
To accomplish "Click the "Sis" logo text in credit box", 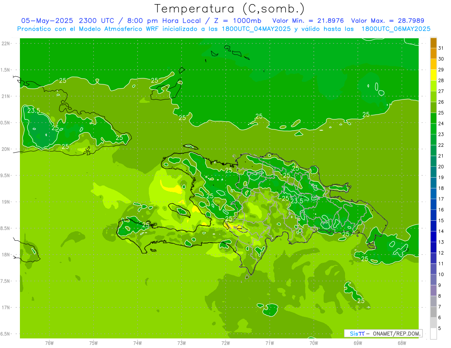I will click(354, 333).
